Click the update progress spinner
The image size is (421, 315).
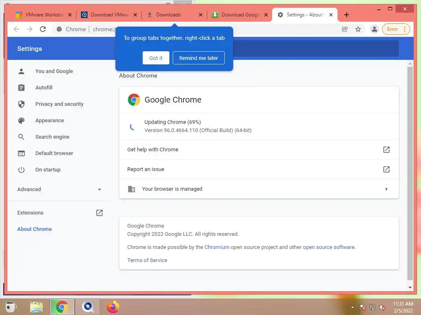tap(132, 126)
